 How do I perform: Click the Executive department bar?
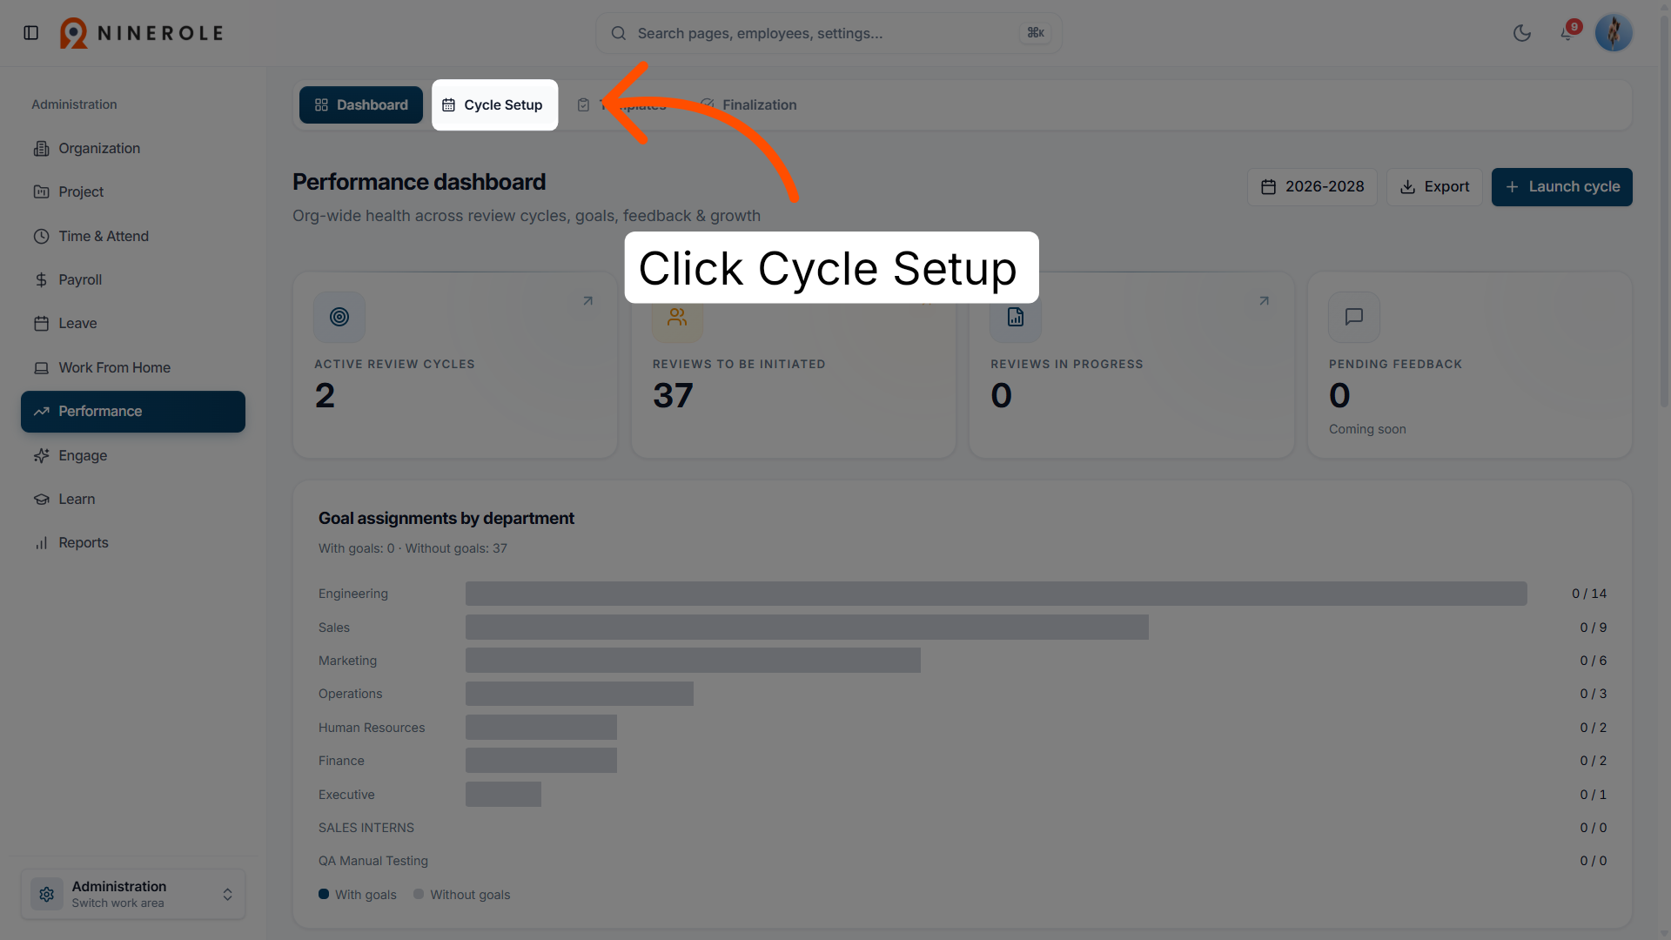(503, 794)
